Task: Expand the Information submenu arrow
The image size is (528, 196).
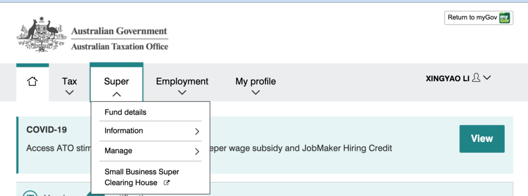Action: click(197, 132)
